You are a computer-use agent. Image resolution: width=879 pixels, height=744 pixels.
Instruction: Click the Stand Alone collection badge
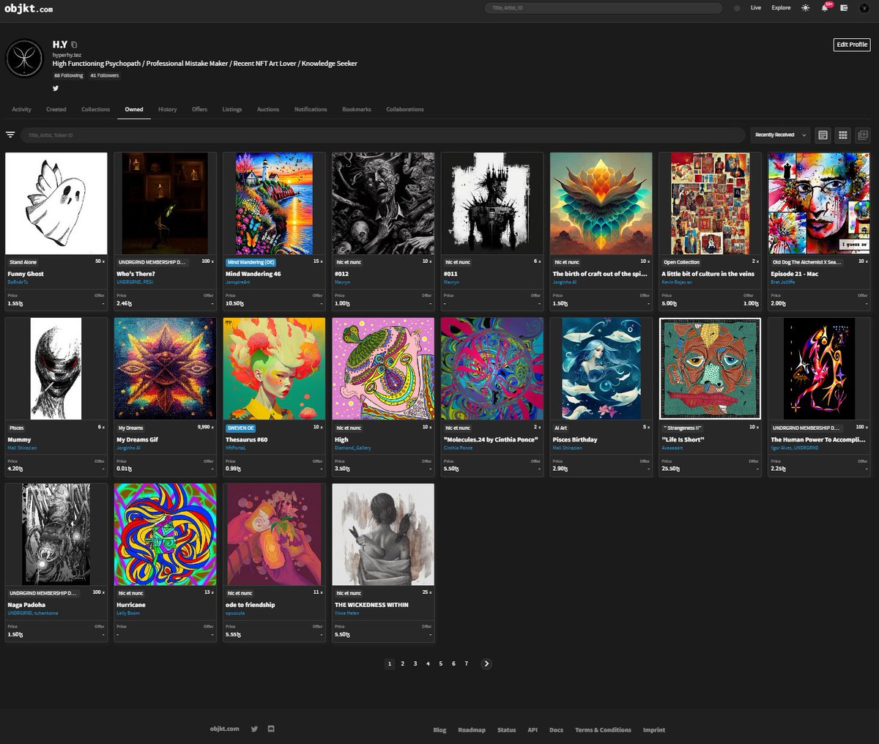tap(23, 262)
